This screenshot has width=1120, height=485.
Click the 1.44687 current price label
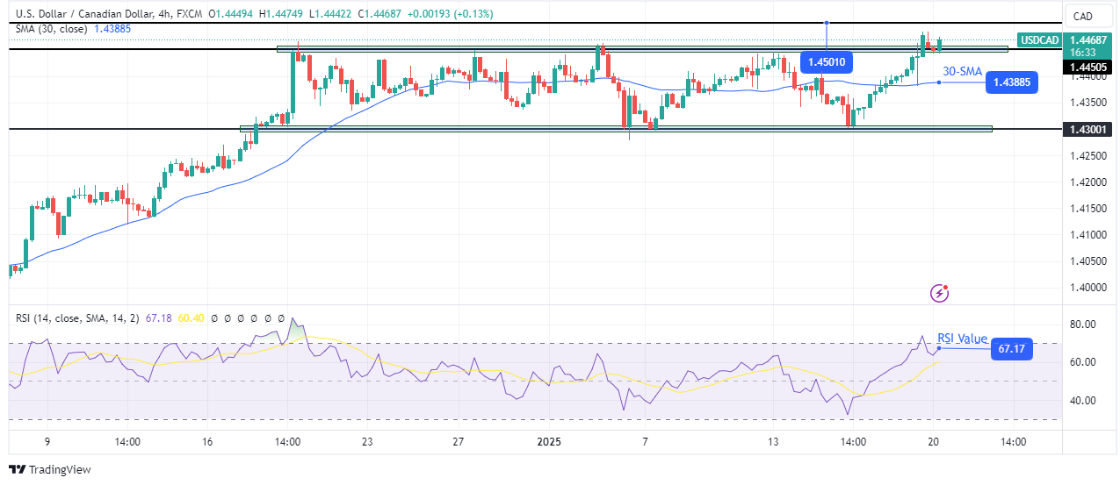1087,39
